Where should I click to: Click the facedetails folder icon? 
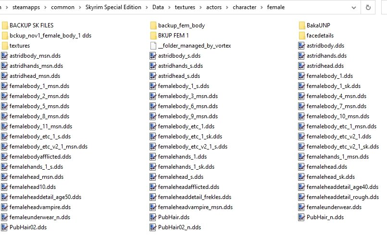(x=301, y=36)
